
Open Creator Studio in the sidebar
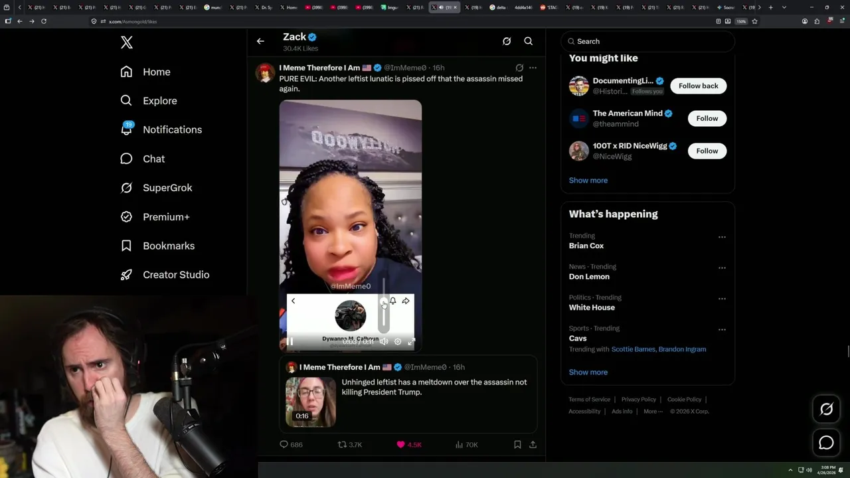[x=165, y=275]
